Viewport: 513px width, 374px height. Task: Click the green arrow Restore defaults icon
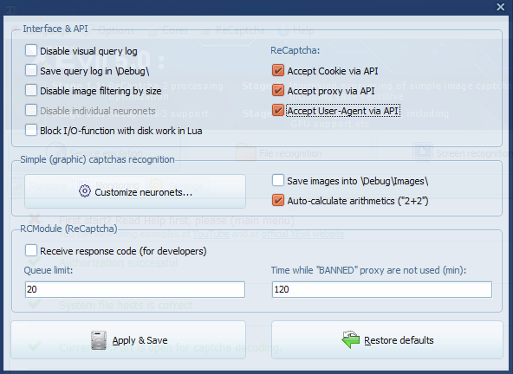tap(351, 340)
